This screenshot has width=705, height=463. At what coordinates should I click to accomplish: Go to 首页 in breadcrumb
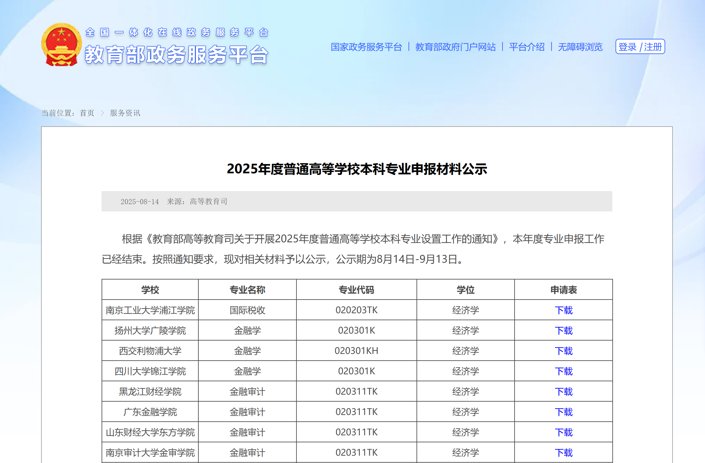[x=87, y=113]
